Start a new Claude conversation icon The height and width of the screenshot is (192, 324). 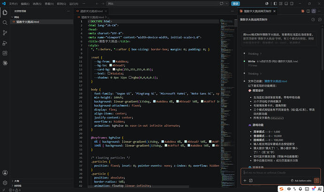point(320,20)
